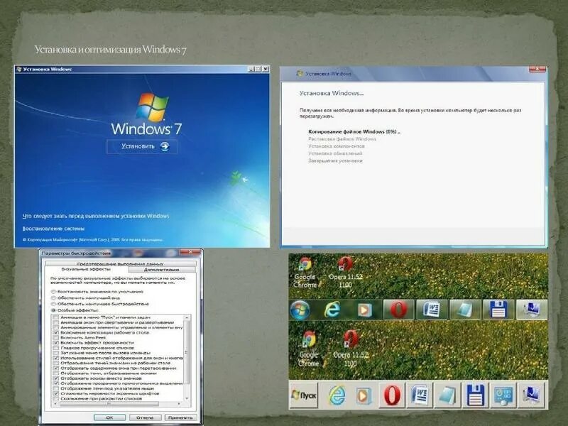
Task: Select 'Обеспечить наилучшее быстродействие' radio option
Action: pyautogui.click(x=54, y=304)
